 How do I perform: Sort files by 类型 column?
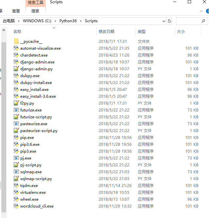(141, 32)
